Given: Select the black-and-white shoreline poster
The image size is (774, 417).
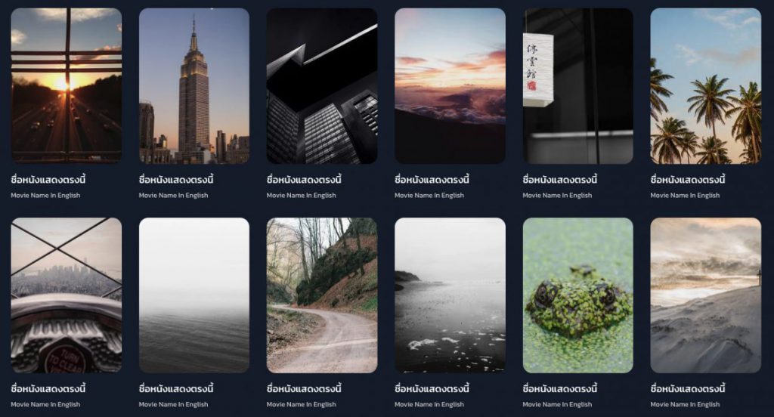Looking at the screenshot, I should 450,295.
